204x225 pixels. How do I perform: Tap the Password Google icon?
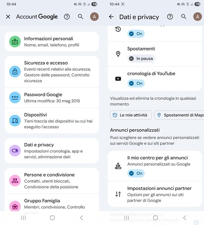coord(15,97)
